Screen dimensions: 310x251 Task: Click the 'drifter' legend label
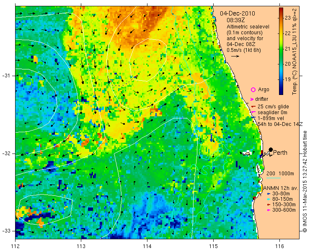click(261, 99)
